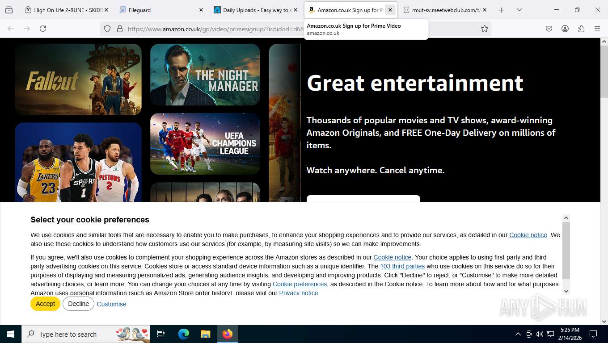Close the Fileguard tab
The height and width of the screenshot is (343, 608).
point(201,10)
